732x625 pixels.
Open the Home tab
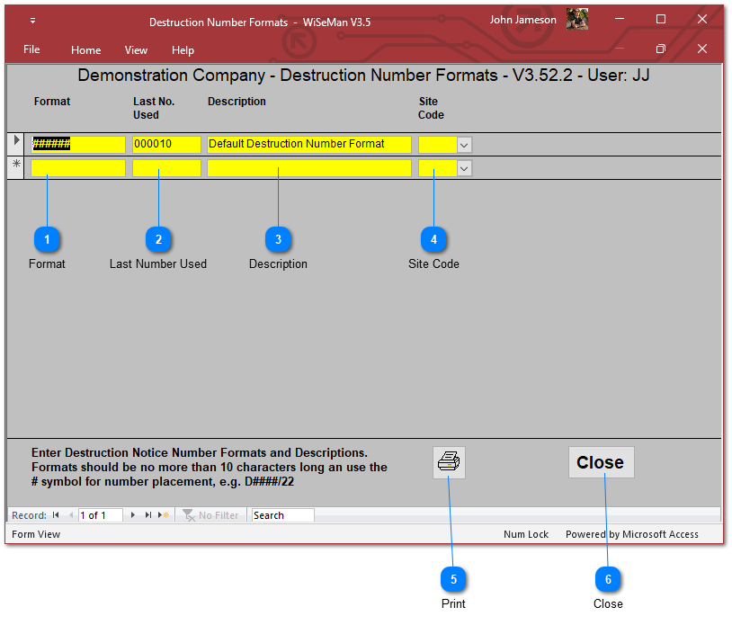click(x=86, y=50)
